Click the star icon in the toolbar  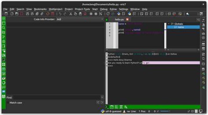[187, 14]
